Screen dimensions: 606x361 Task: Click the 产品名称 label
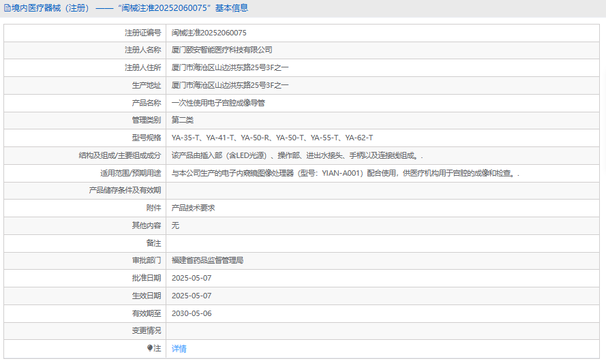click(x=147, y=103)
